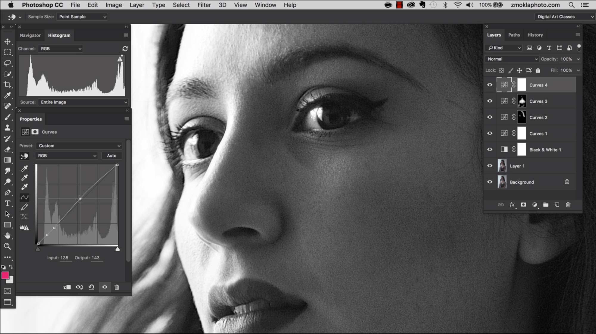Click the Curves 3 layer mask thumbnail
The height and width of the screenshot is (334, 596).
522,101
